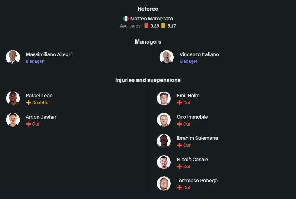Open the Massimiliano Allegri name link
Image resolution: width=296 pixels, height=199 pixels.
pos(49,54)
